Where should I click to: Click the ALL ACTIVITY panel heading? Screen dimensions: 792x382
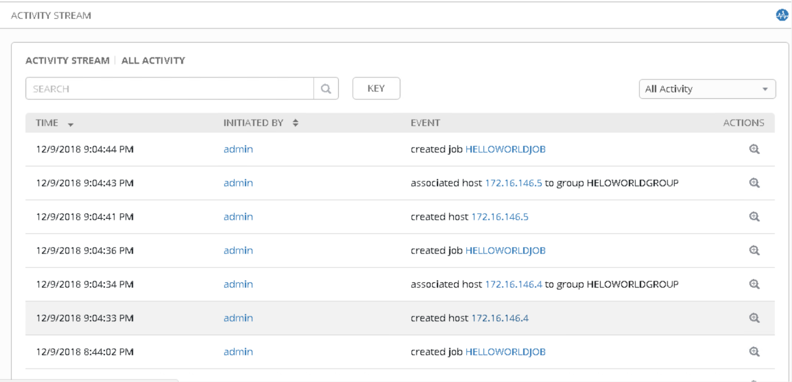(x=153, y=61)
